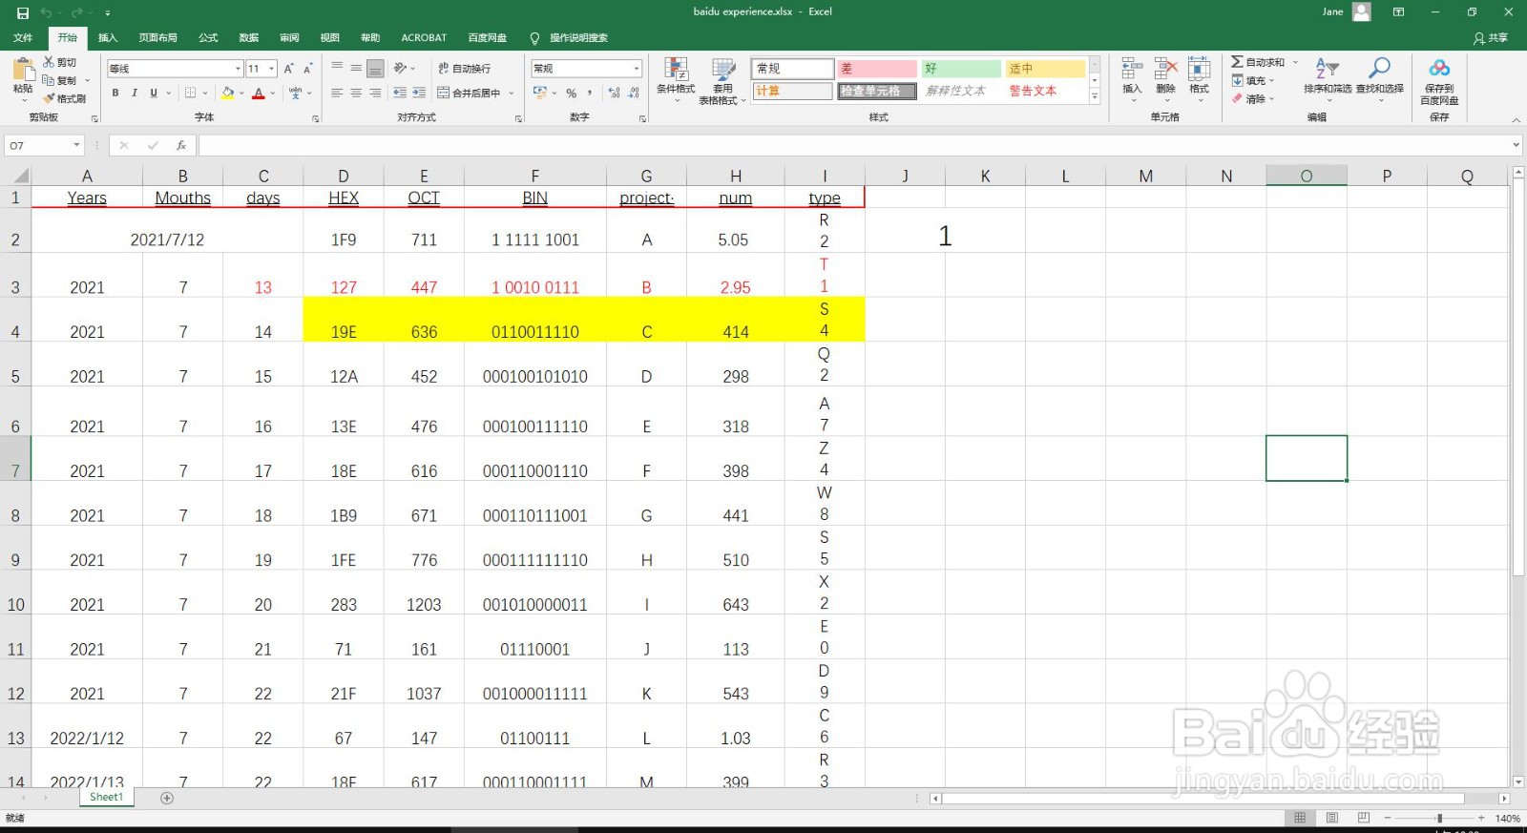The width and height of the screenshot is (1527, 833).
Task: Apply percent style (%) format
Action: point(571,93)
